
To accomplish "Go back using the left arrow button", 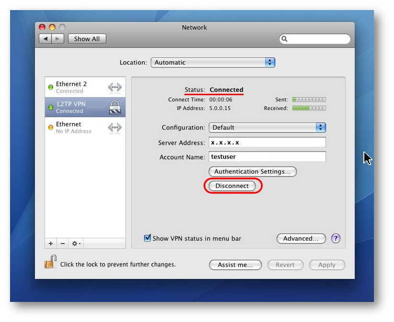I will (45, 39).
